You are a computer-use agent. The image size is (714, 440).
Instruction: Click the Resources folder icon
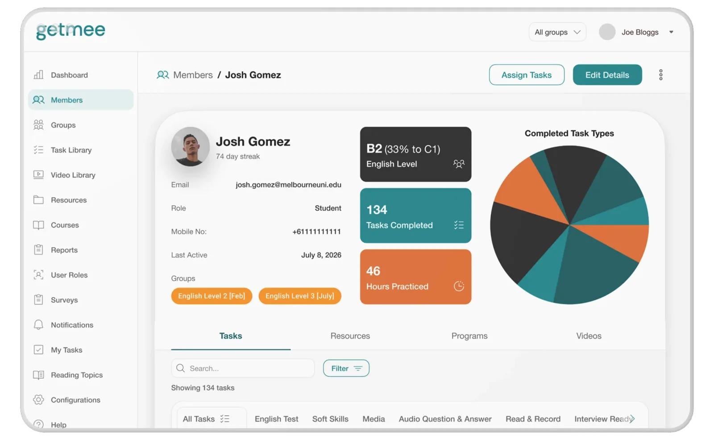pyautogui.click(x=39, y=199)
